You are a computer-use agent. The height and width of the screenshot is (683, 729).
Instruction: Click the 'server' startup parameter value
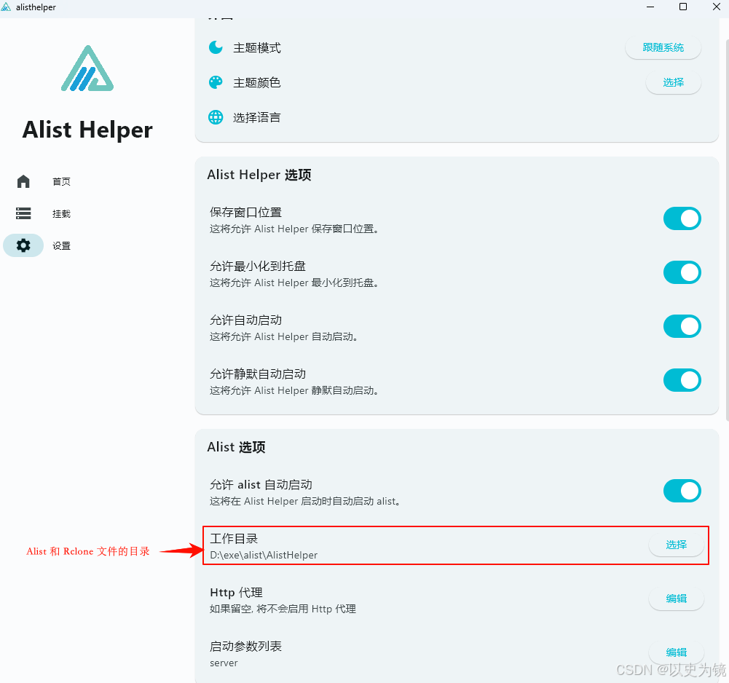coord(224,663)
